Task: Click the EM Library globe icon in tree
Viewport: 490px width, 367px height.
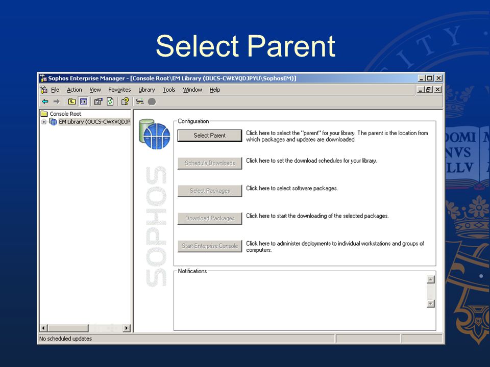Action: click(x=53, y=121)
